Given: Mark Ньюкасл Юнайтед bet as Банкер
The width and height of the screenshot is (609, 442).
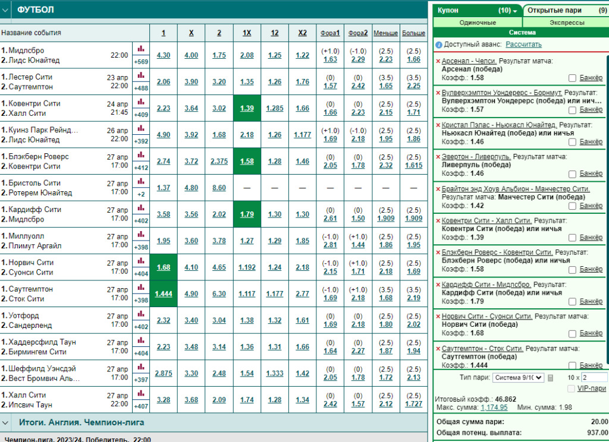Looking at the screenshot, I should coord(572,143).
